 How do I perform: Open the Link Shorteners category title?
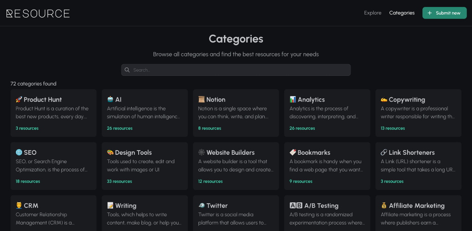point(412,153)
